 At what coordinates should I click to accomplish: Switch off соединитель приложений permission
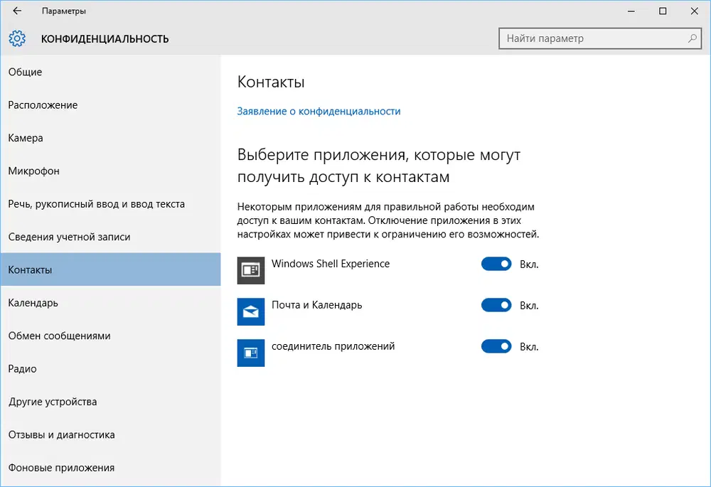(x=496, y=346)
